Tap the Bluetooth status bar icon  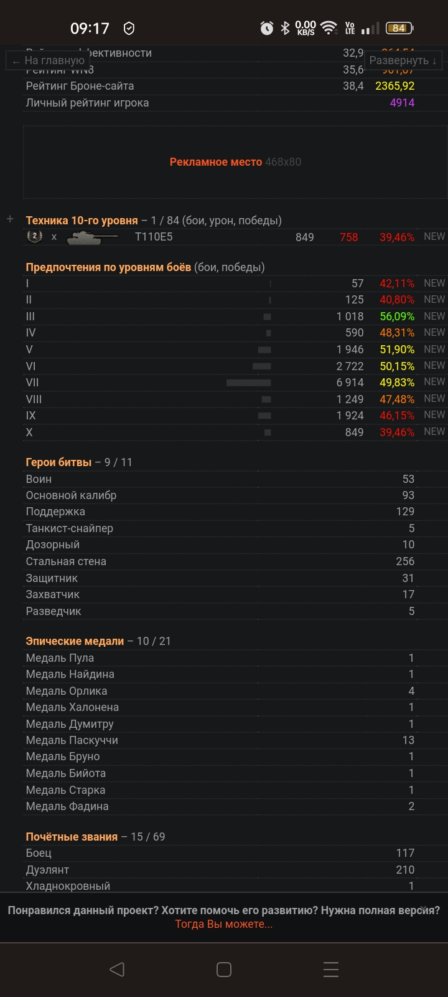[286, 28]
